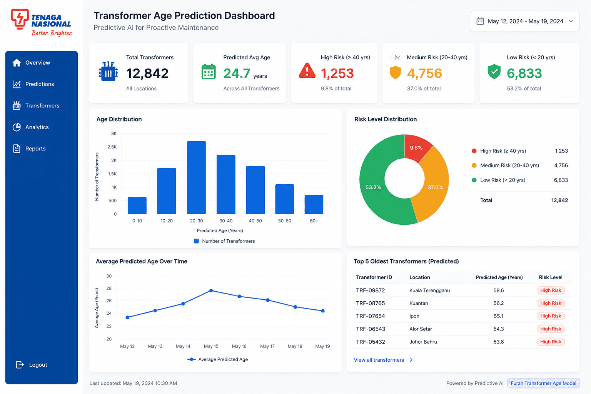Click the TRF-07654 transformer ID

(x=371, y=316)
